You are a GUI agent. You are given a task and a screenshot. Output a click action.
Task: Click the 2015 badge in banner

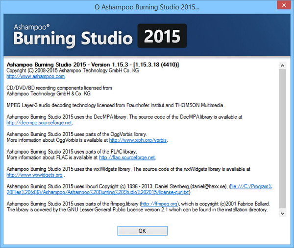click(x=162, y=37)
